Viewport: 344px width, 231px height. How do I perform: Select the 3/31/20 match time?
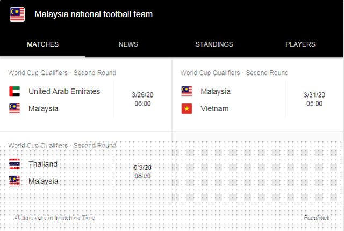pyautogui.click(x=314, y=99)
